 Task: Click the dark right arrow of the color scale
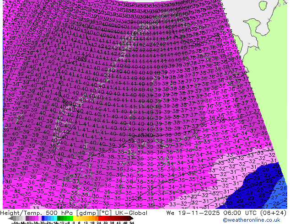pyautogui.click(x=132, y=219)
